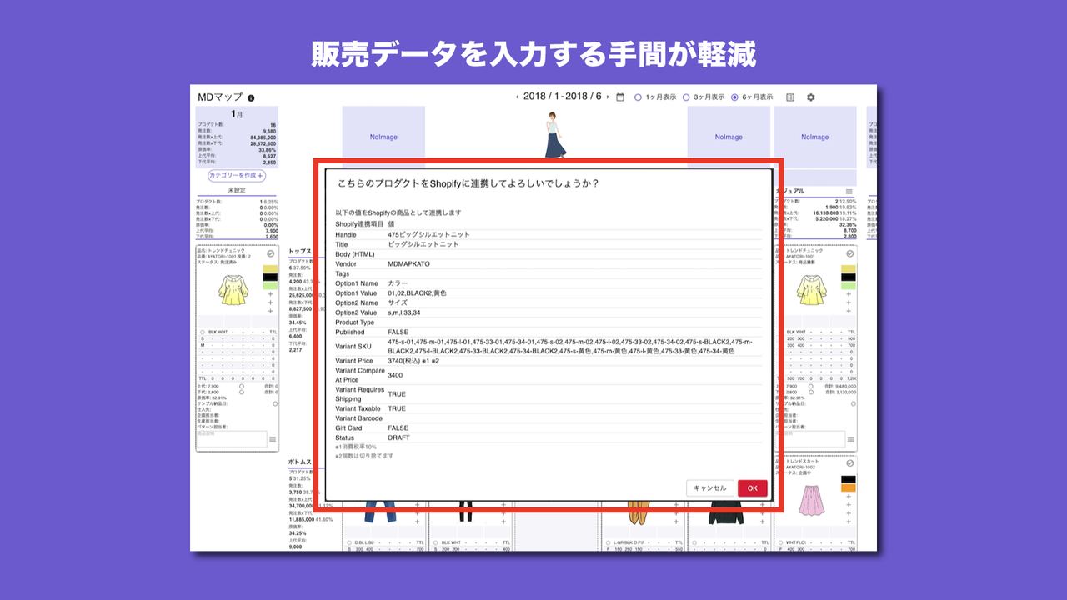Open menu icon next to カジュアル category
The height and width of the screenshot is (600, 1067).
(849, 192)
